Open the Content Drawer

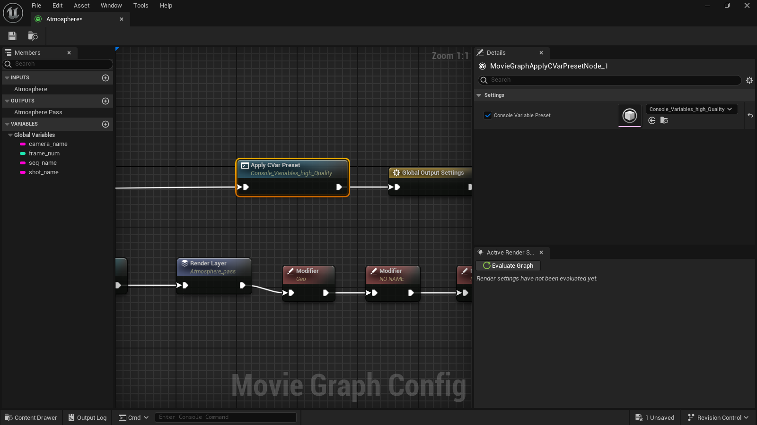[x=31, y=417]
